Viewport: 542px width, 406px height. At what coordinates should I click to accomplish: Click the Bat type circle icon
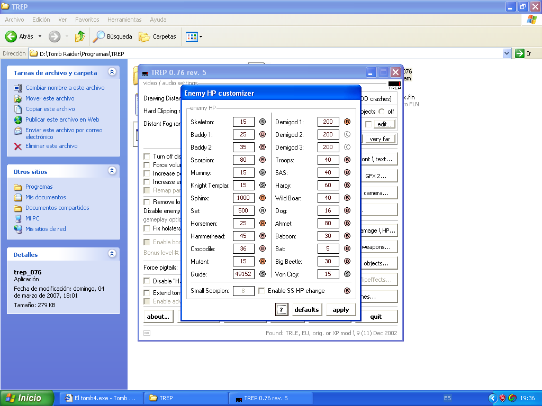point(347,248)
